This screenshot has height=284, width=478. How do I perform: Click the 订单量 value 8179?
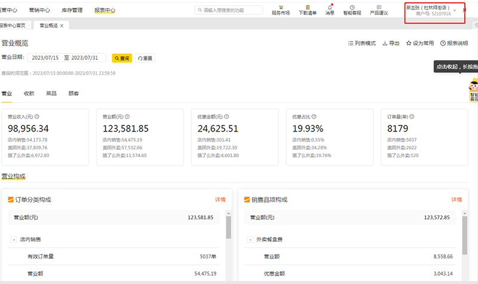[x=397, y=129]
